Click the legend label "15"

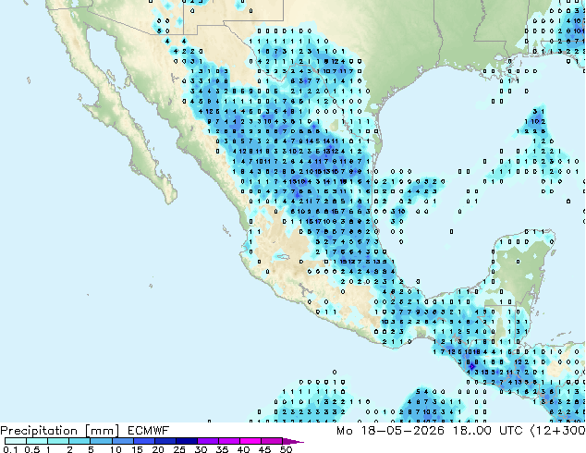(137, 449)
